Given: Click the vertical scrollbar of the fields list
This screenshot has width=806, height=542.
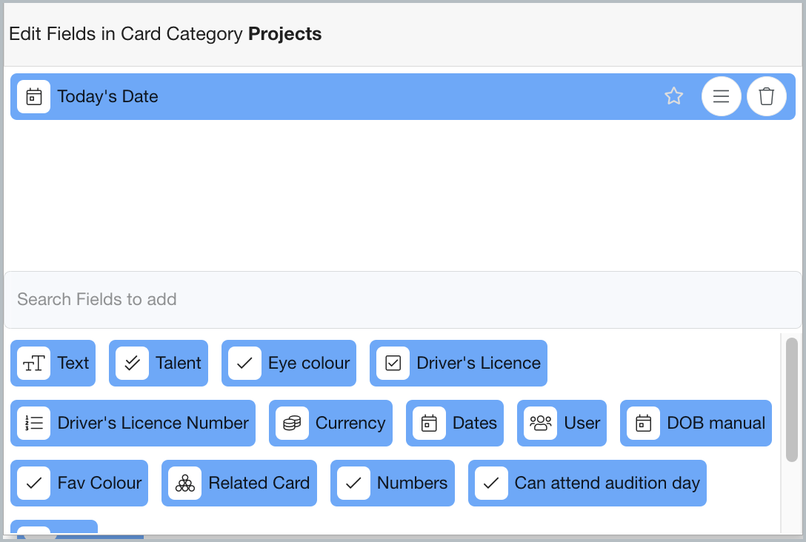Looking at the screenshot, I should pos(792,400).
